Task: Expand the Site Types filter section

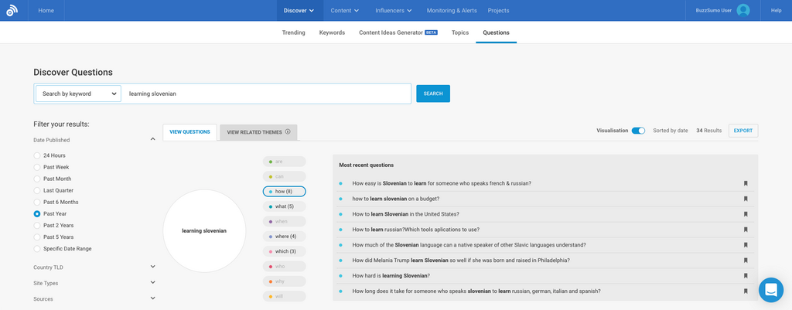Action: point(152,283)
